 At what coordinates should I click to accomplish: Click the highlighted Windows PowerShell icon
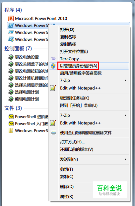(x=11, y=25)
